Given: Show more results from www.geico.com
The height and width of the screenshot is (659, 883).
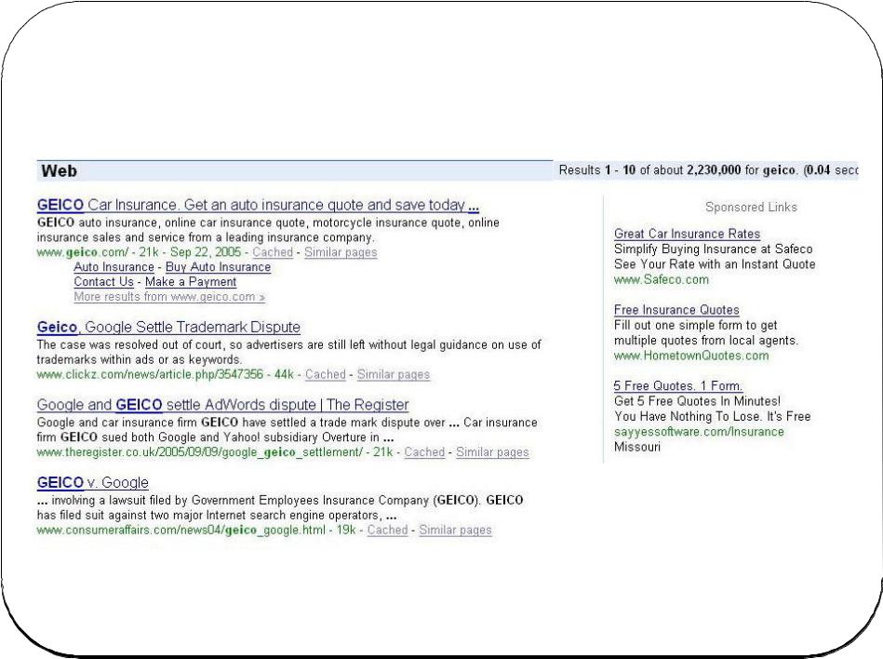Looking at the screenshot, I should 169,296.
